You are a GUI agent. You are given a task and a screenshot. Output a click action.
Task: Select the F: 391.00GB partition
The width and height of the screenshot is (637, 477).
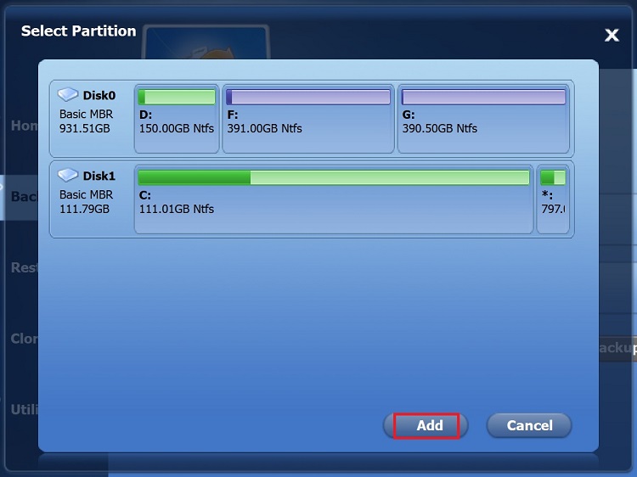308,119
